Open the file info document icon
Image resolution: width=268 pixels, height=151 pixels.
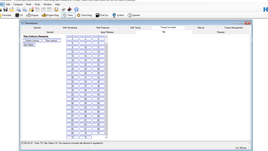(x=18, y=9)
